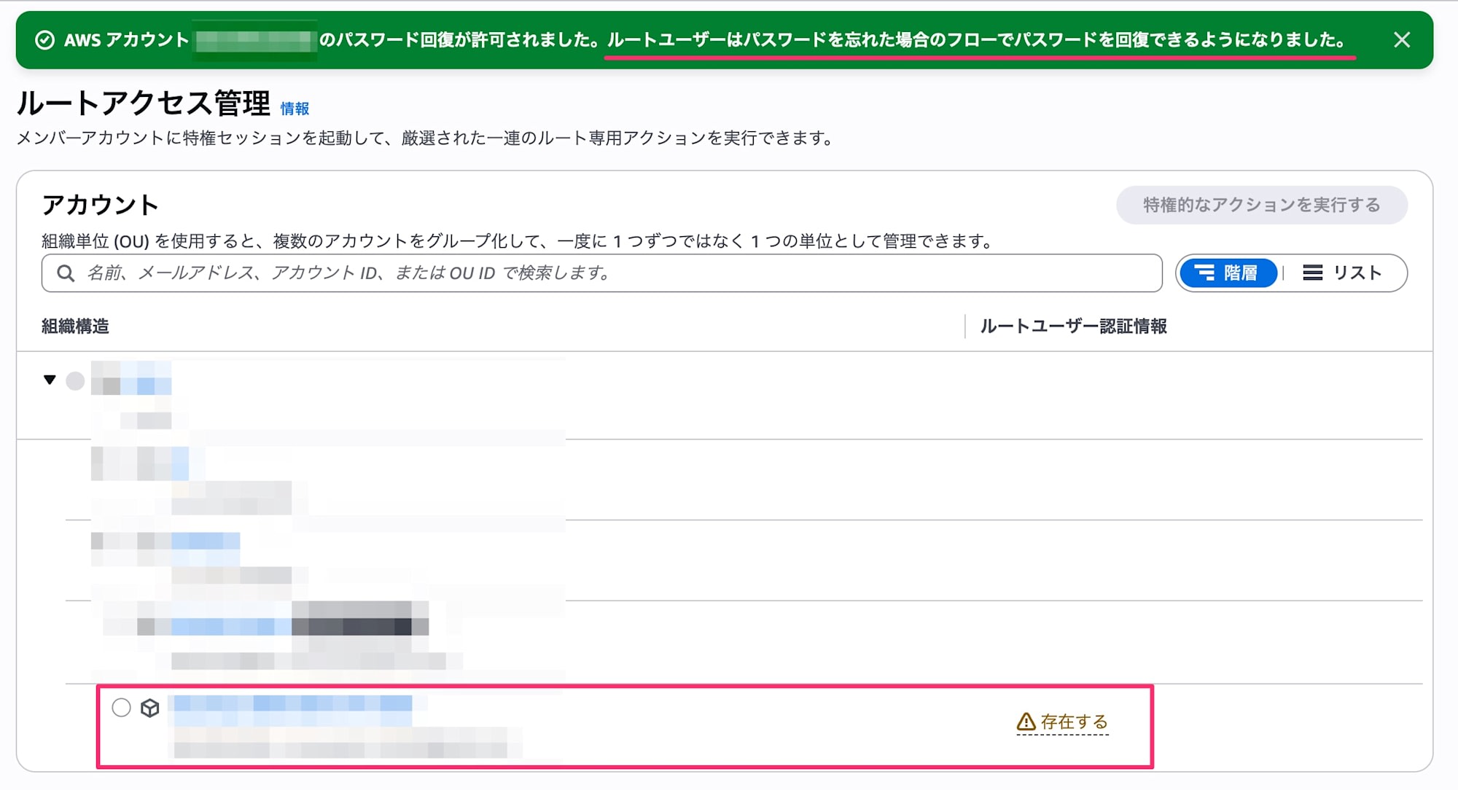Click the warning triangle icon beside 存在する
The width and height of the screenshot is (1458, 790).
point(1026,722)
